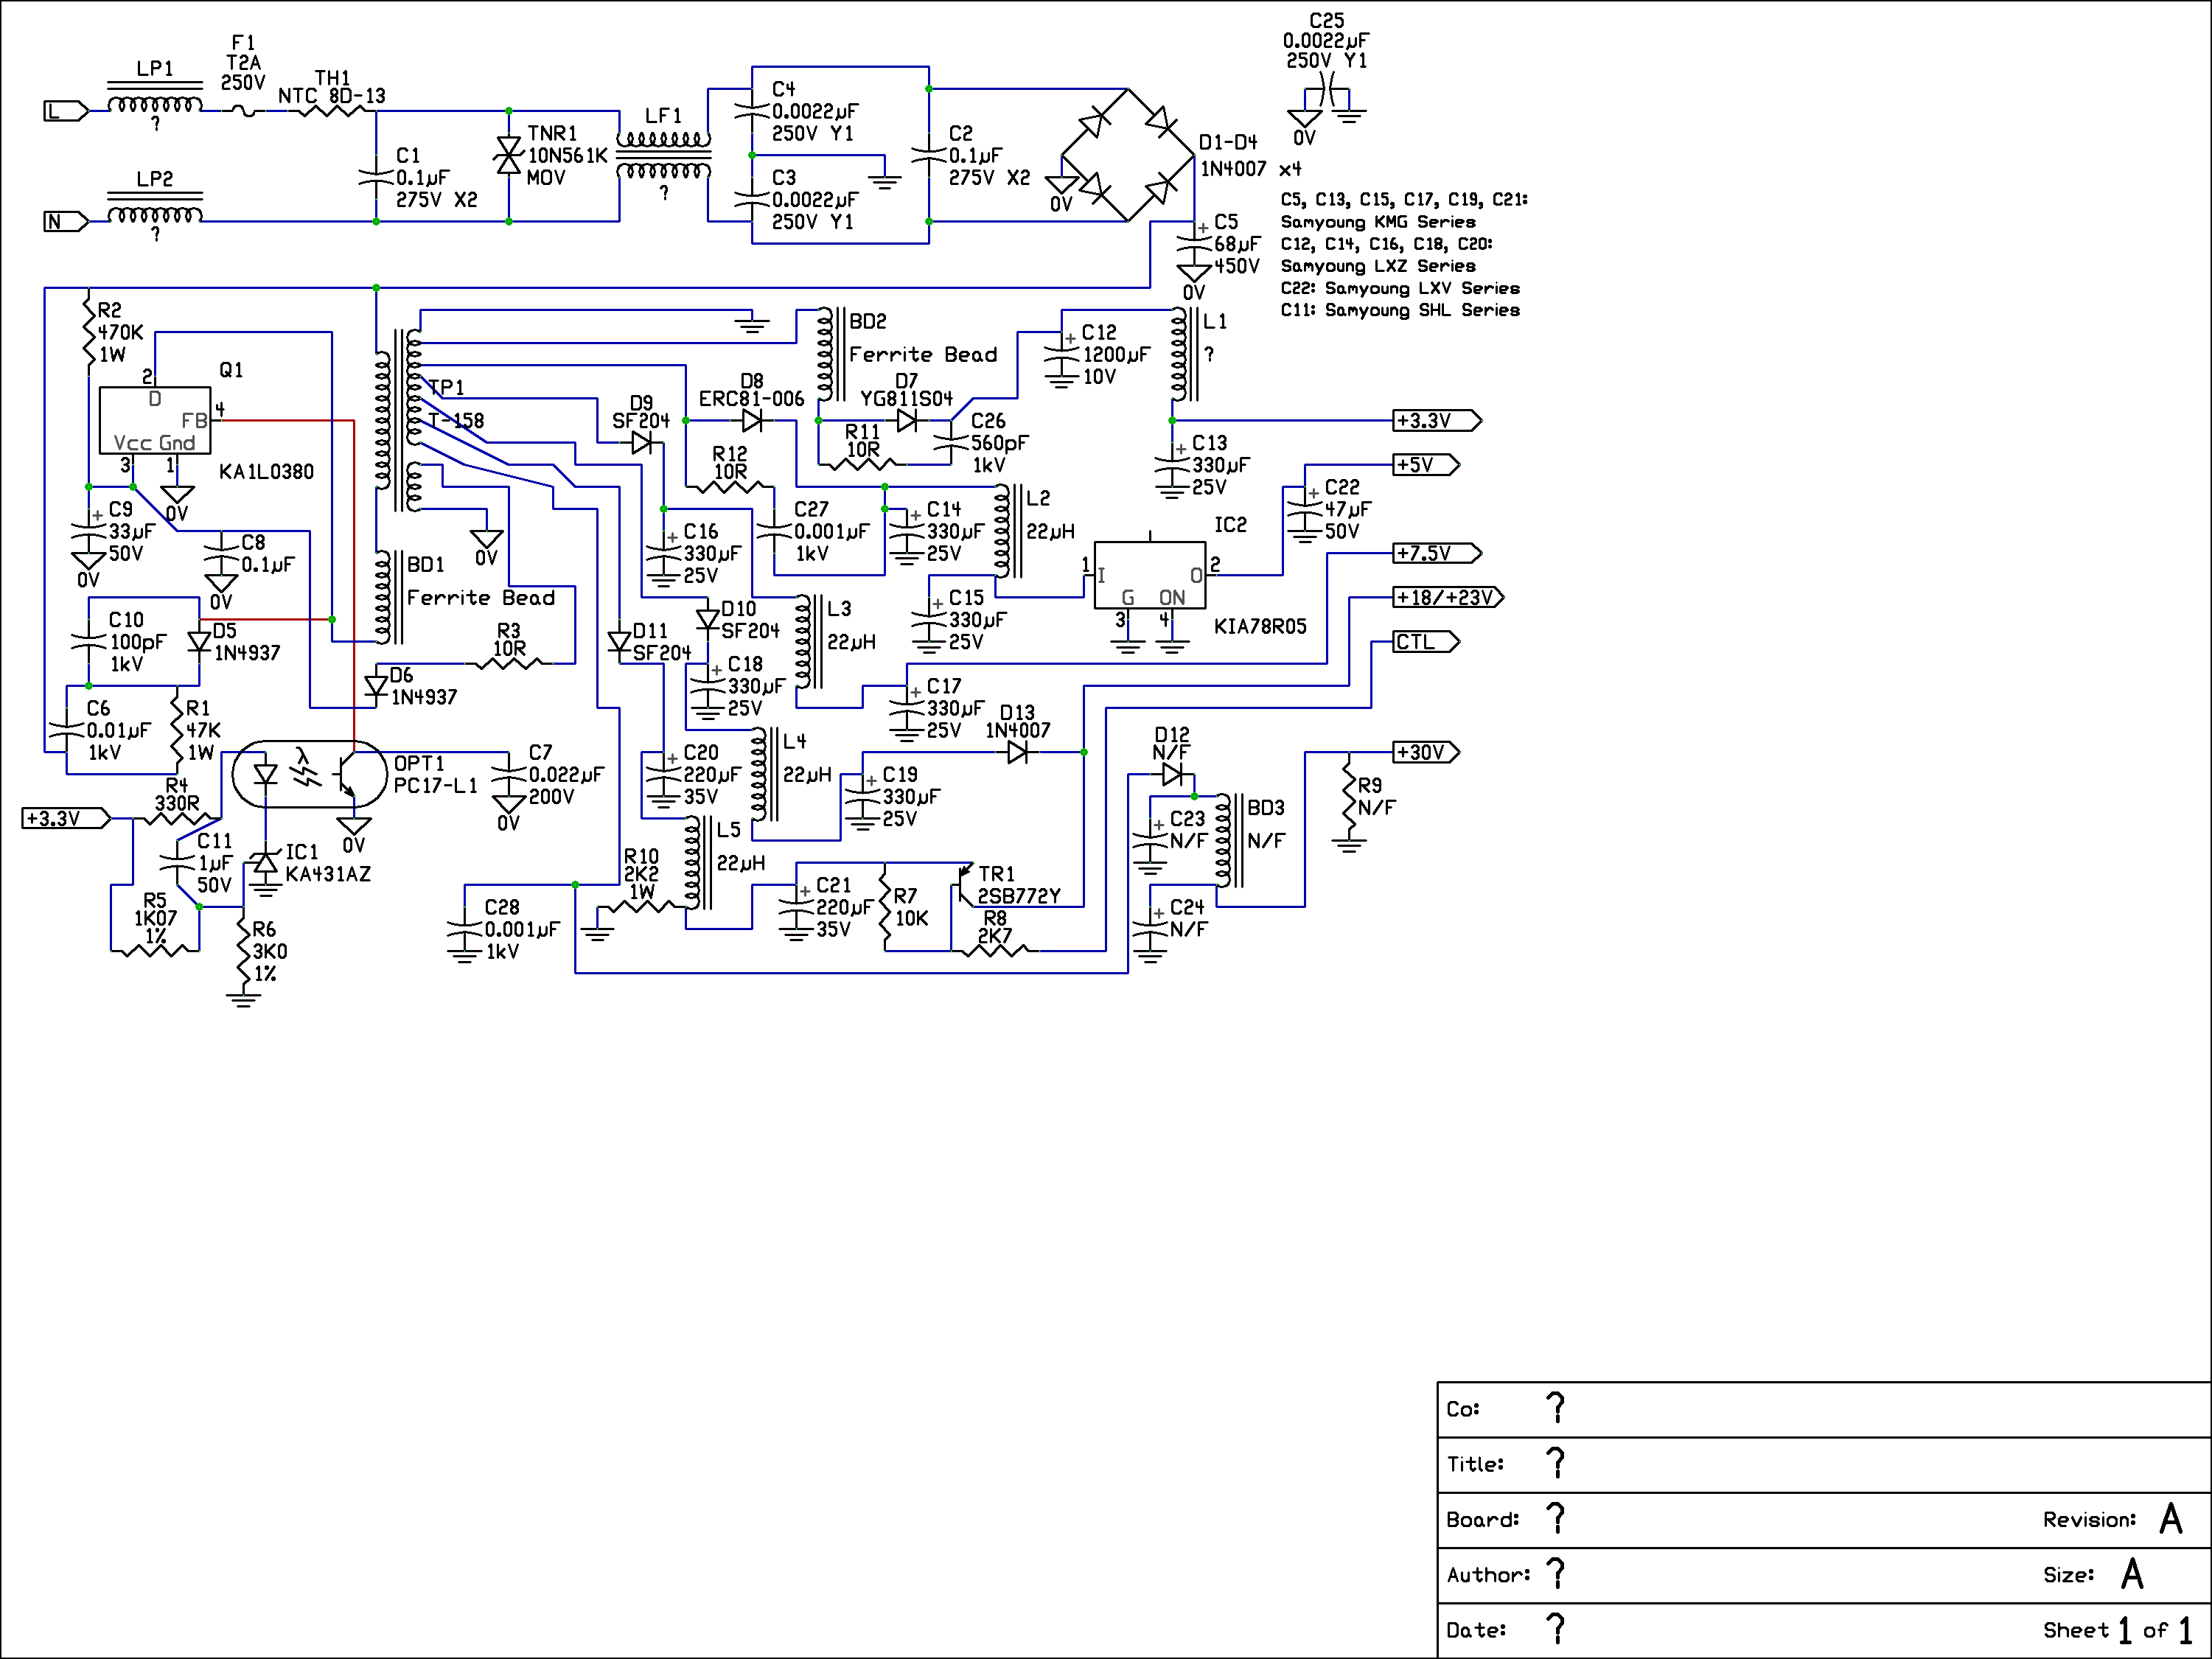Click the TNR1 MOV varistor symbol
Image resolution: width=2212 pixels, height=1659 pixels.
tap(509, 155)
